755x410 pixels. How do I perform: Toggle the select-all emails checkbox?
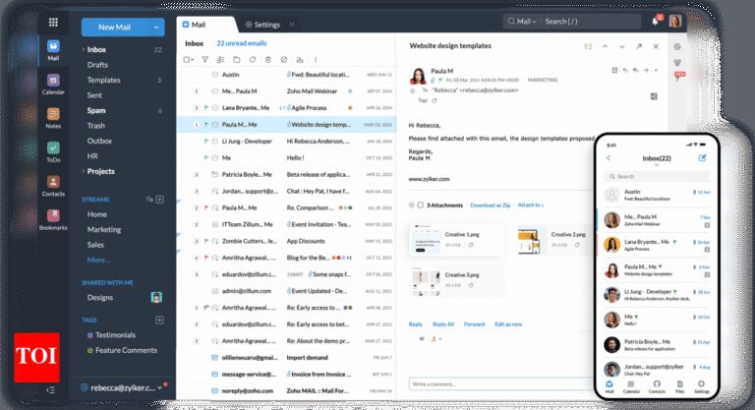click(x=187, y=60)
